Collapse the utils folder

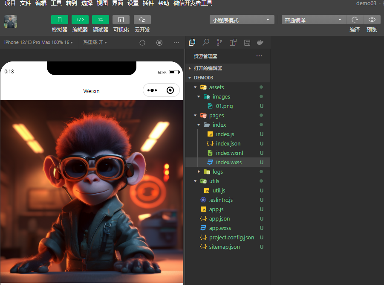pyautogui.click(x=228, y=181)
